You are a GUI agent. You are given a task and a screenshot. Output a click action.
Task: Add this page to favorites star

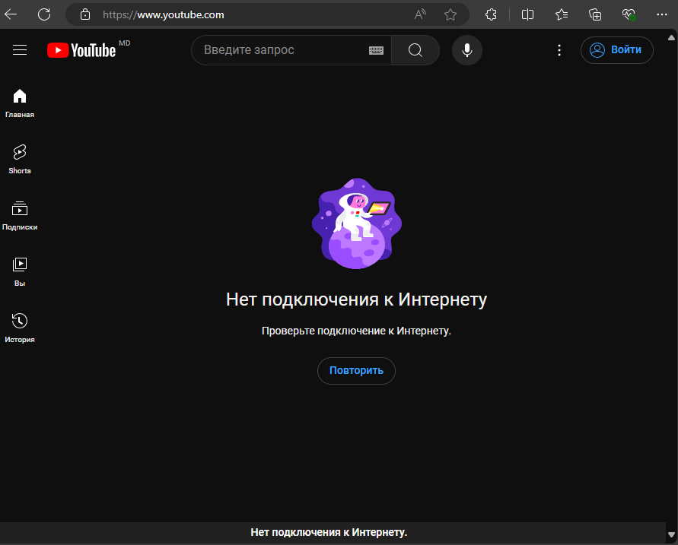click(450, 14)
